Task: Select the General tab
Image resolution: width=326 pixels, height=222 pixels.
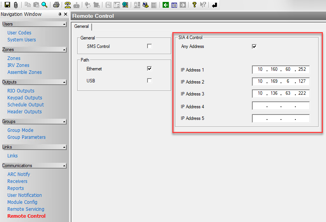Action: click(81, 27)
